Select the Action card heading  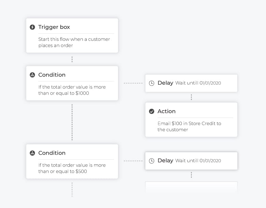pyautogui.click(x=166, y=111)
